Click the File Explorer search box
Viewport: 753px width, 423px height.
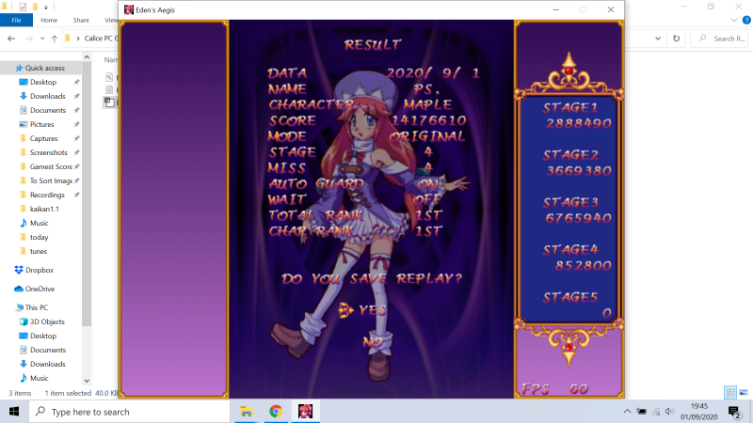(721, 39)
